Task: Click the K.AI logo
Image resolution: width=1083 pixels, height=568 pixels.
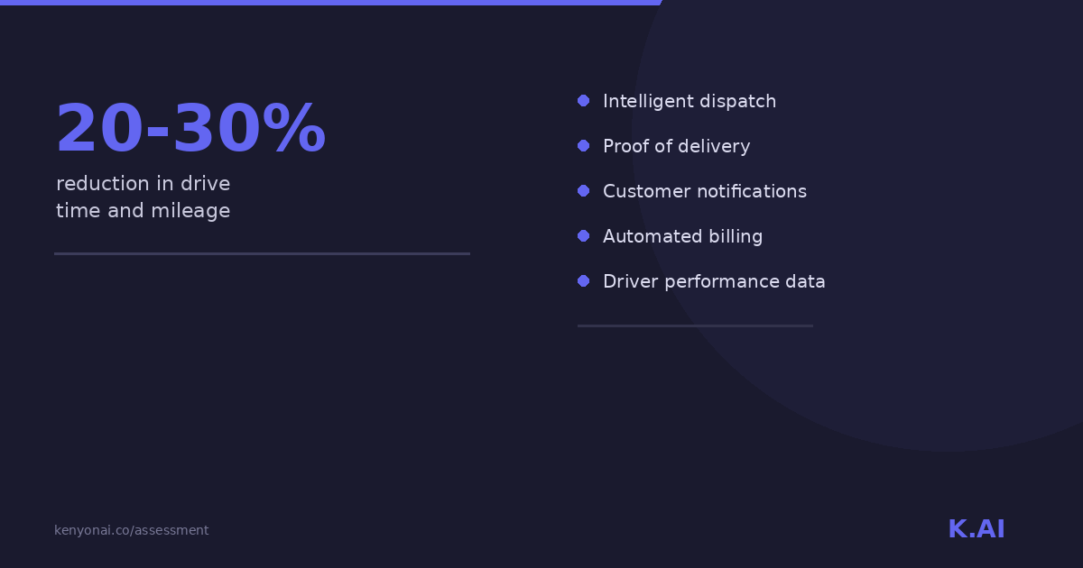Action: pyautogui.click(x=976, y=529)
